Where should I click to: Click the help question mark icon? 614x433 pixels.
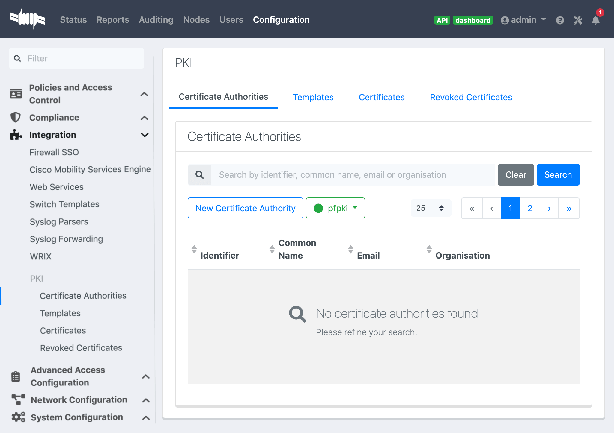(560, 20)
